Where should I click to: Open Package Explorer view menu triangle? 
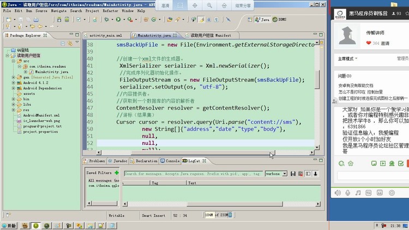point(77,42)
